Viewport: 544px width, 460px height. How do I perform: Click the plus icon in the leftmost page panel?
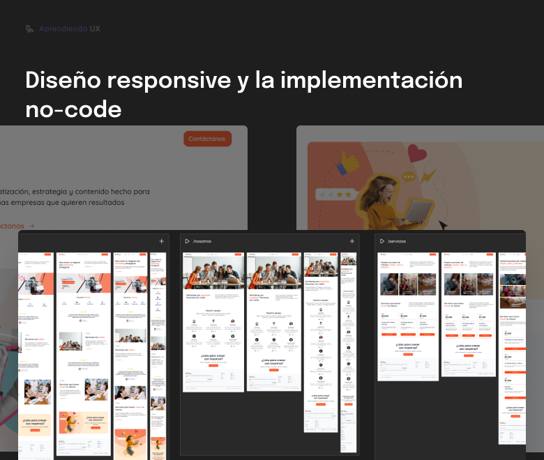pyautogui.click(x=162, y=241)
